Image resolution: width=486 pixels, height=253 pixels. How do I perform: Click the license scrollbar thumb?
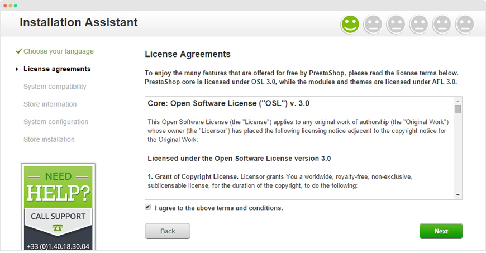(458, 109)
